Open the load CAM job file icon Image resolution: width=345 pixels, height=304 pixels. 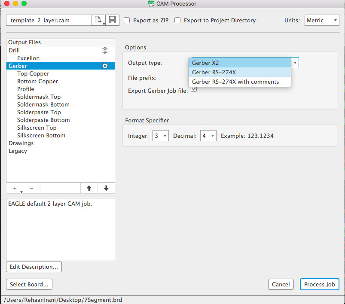tap(99, 20)
